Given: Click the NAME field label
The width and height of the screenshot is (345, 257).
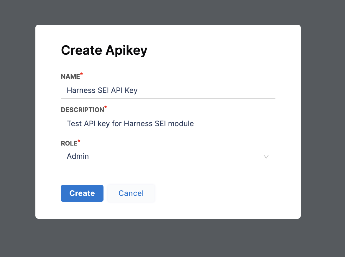Looking at the screenshot, I should click(x=70, y=77).
